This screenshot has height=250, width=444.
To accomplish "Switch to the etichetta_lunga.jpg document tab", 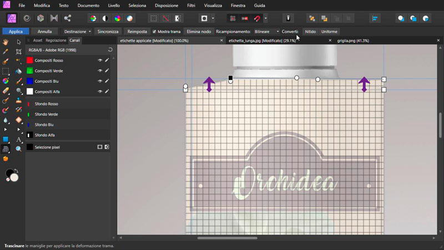I will coord(262,41).
